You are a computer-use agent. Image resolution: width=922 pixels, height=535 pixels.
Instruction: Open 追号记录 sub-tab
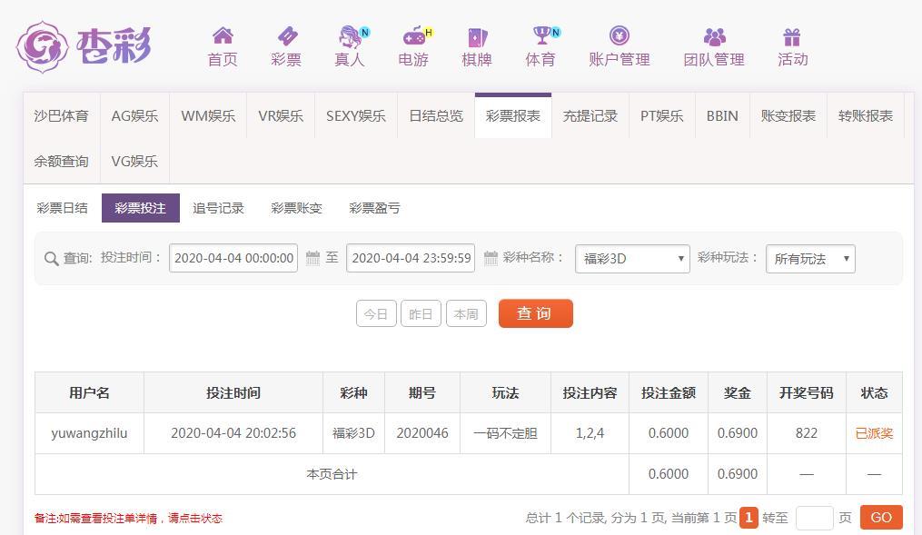click(x=218, y=208)
